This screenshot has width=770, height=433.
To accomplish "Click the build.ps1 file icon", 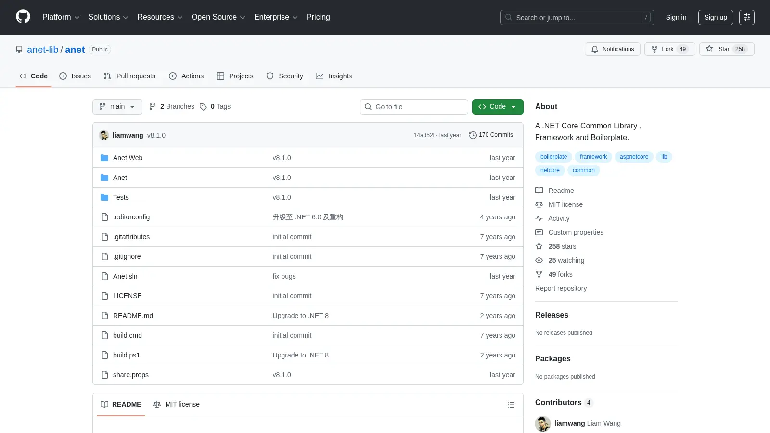I will [104, 355].
